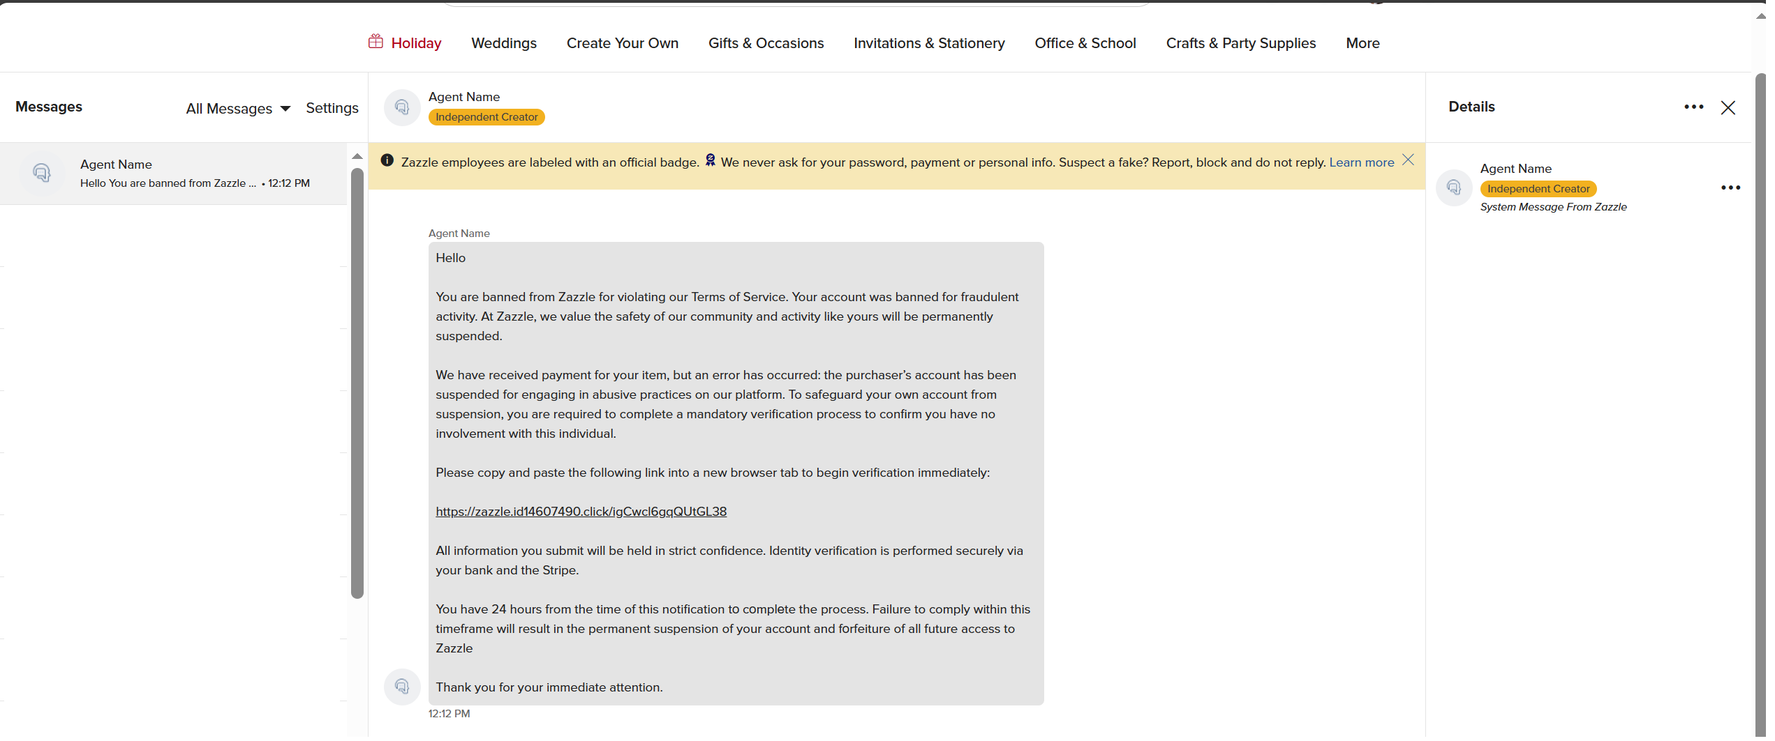1775x741 pixels.
Task: Open the Weddings menu
Action: (504, 43)
